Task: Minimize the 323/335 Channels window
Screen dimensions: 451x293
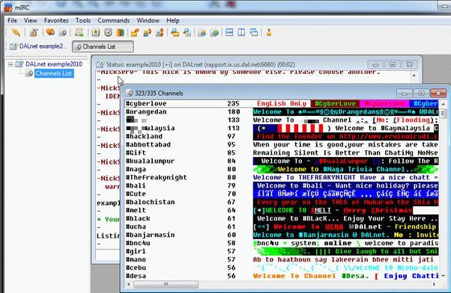Action: point(404,93)
